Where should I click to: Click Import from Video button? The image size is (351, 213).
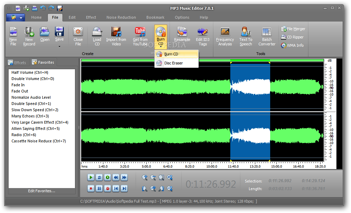coord(116,36)
